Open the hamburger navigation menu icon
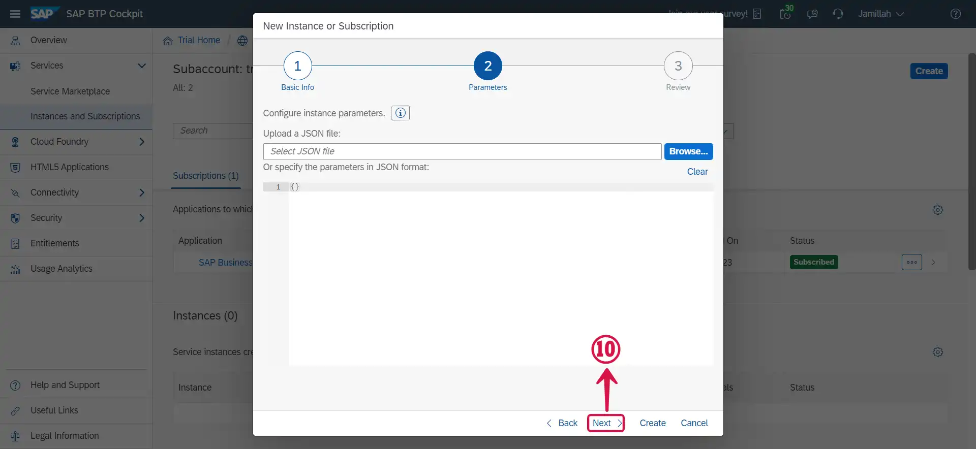 click(x=15, y=14)
